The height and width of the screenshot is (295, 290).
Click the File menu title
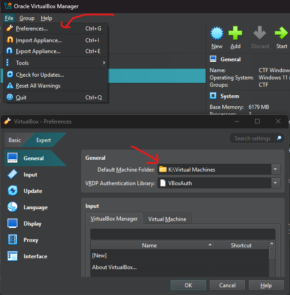click(x=9, y=18)
